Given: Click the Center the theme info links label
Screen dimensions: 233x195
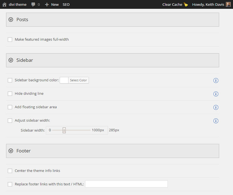Looking at the screenshot, I should coord(38,171).
